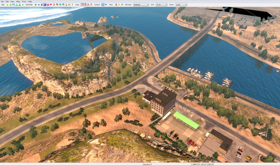Click the yellow star new map icon
Screen dimensions: 280x166
click(x=7, y=5)
